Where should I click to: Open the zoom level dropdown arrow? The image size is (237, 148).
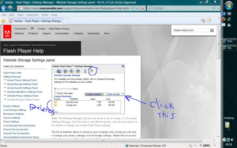pos(215,145)
